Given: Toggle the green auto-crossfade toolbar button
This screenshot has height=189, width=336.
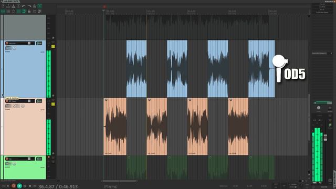Looking at the screenshot, I should 40,6.
